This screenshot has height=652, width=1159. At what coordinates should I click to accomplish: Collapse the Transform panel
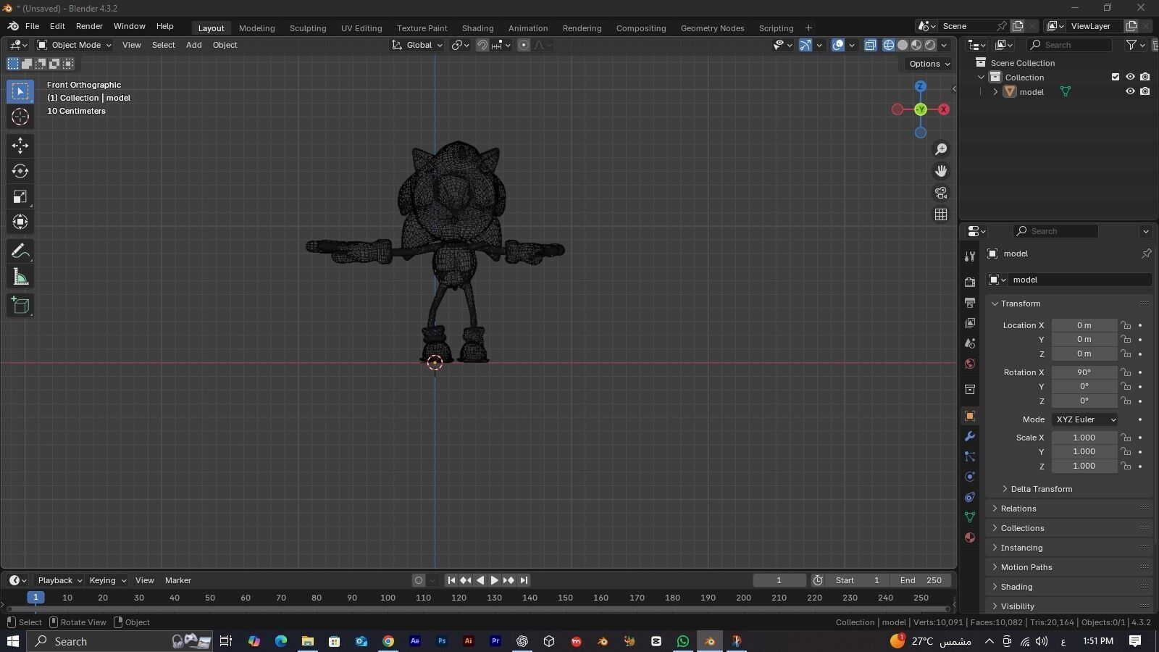[1021, 304]
